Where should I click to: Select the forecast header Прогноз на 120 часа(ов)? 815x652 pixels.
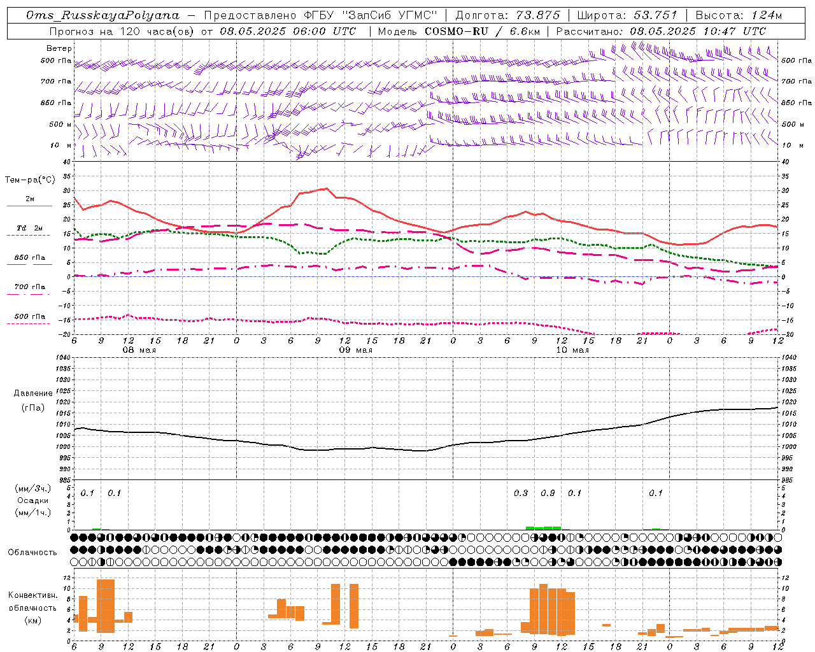[x=122, y=31]
